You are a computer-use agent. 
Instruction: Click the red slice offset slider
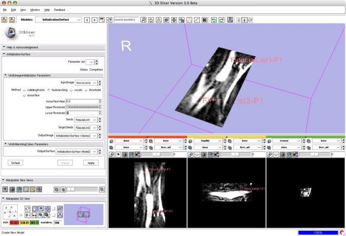point(157,155)
